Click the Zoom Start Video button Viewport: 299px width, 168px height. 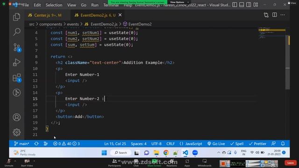[27, 163]
